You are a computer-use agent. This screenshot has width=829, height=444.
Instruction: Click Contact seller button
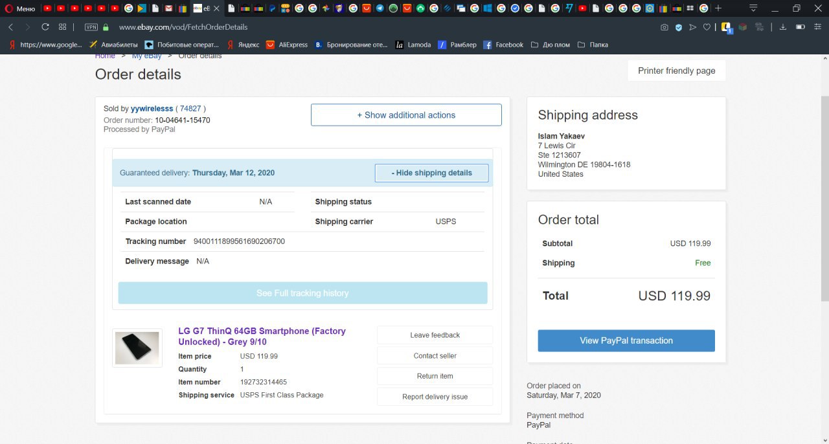pyautogui.click(x=435, y=355)
